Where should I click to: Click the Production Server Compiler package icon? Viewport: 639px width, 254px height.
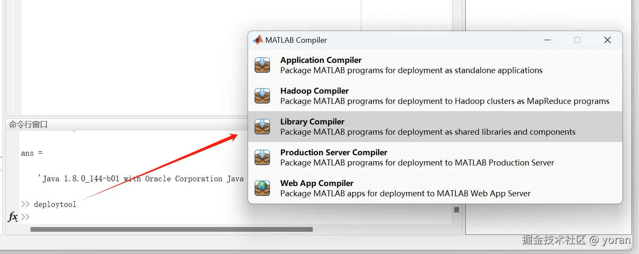click(262, 157)
